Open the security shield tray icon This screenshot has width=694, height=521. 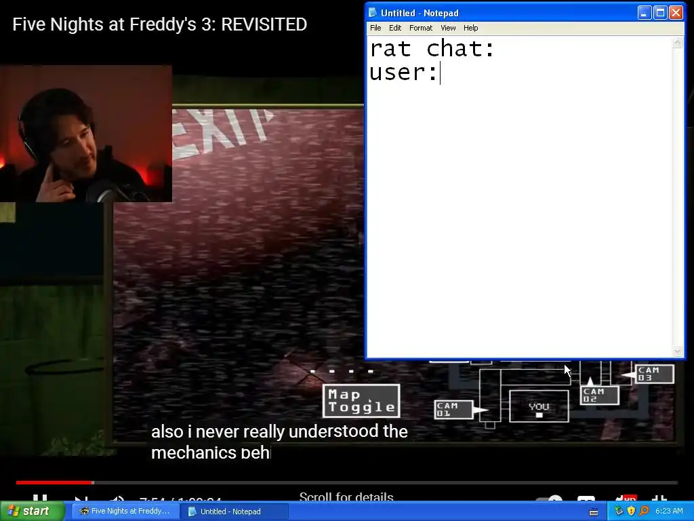(x=631, y=511)
